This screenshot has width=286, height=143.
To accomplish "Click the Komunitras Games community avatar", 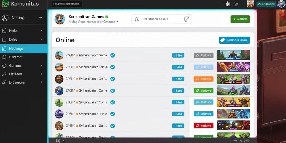I will tap(60, 19).
